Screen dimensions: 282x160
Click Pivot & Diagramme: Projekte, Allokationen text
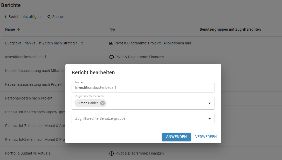pos(154,43)
